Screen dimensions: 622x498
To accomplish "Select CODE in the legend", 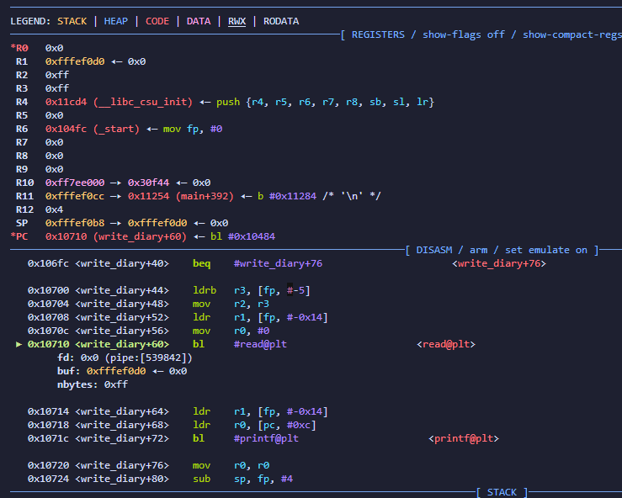I will click(x=157, y=21).
